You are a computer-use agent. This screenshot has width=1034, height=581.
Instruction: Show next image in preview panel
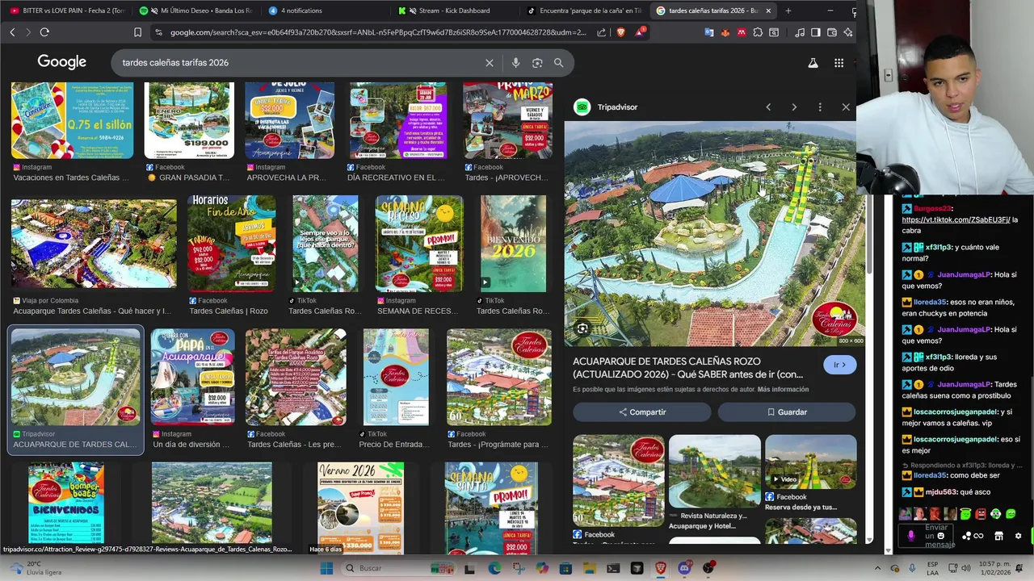click(x=794, y=107)
